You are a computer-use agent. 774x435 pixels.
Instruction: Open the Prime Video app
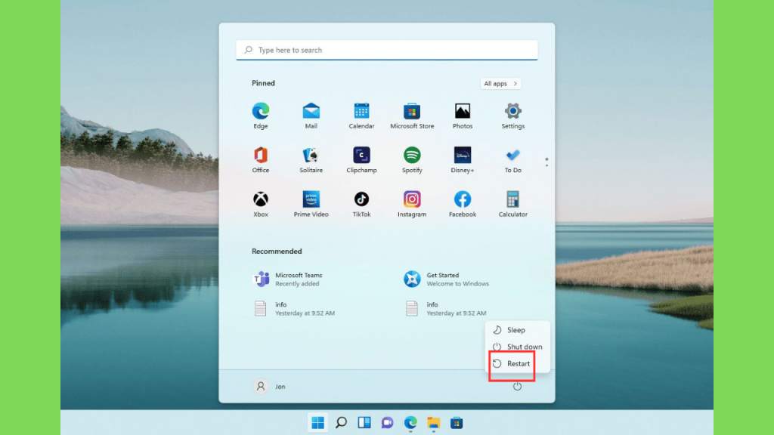(311, 204)
